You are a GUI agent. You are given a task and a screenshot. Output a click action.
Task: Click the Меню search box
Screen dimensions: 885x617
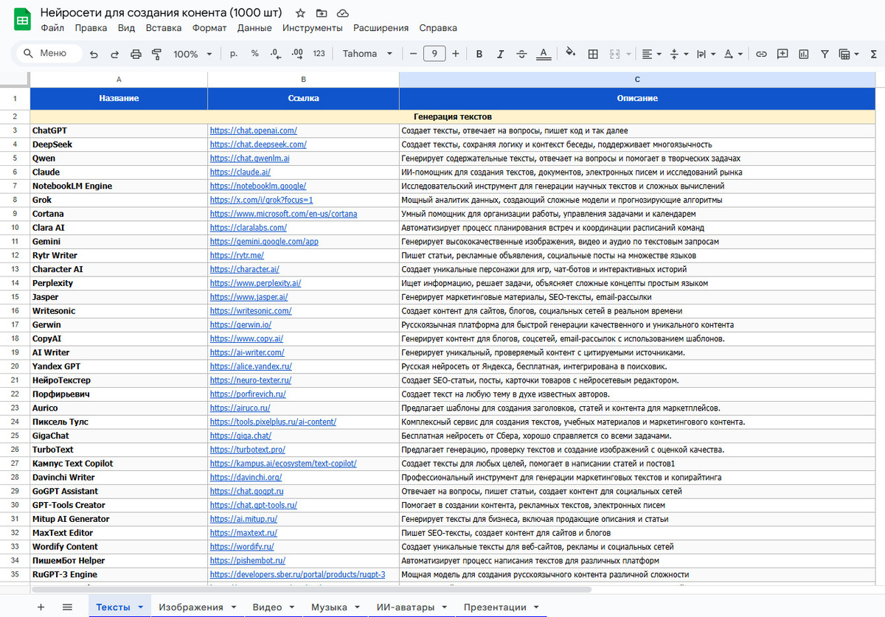[x=49, y=54]
